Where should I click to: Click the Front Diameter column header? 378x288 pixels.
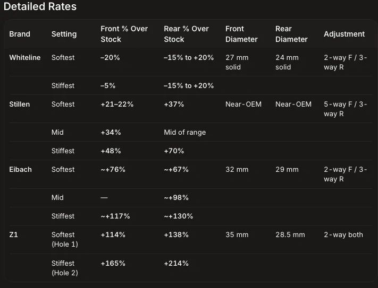[241, 34]
